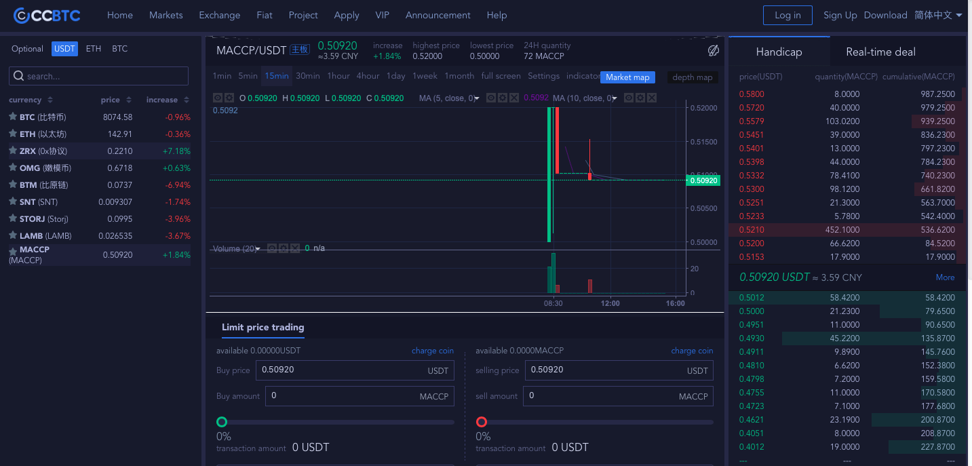The image size is (972, 466).
Task: Star the ZRX currency row
Action: [13, 151]
